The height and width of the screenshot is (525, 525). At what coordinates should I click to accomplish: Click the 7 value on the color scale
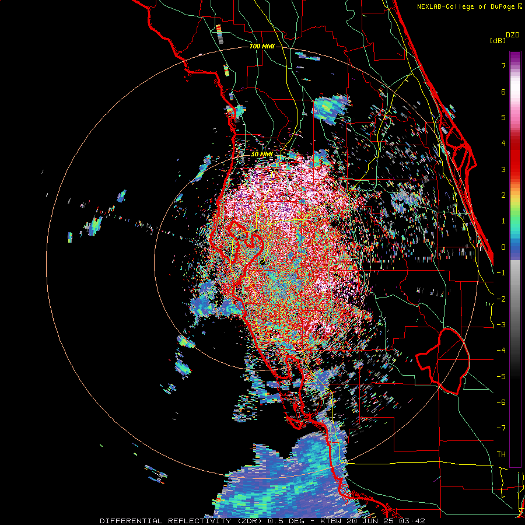pyautogui.click(x=503, y=65)
